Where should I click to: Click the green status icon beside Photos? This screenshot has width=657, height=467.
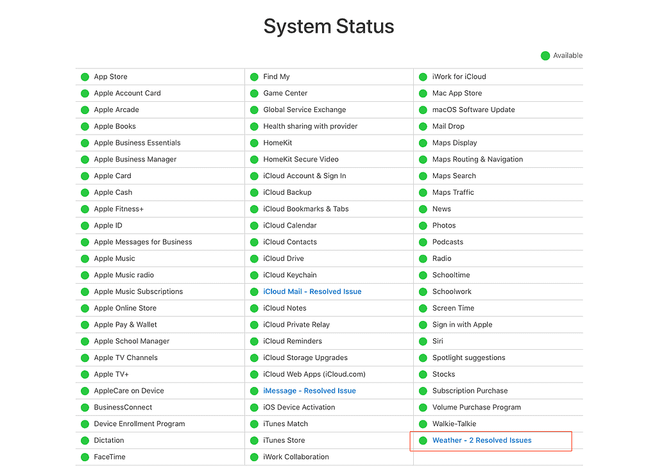click(423, 225)
